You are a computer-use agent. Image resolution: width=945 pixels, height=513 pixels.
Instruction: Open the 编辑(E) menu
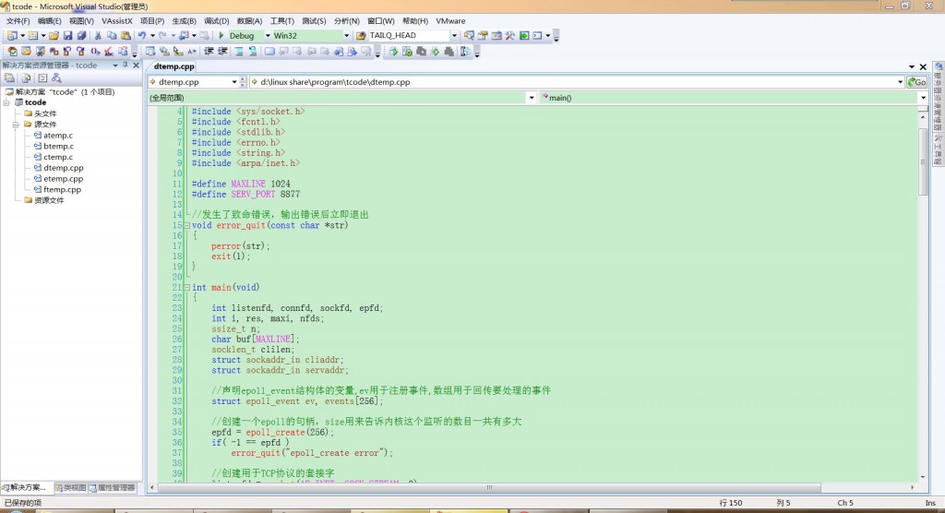tap(50, 21)
